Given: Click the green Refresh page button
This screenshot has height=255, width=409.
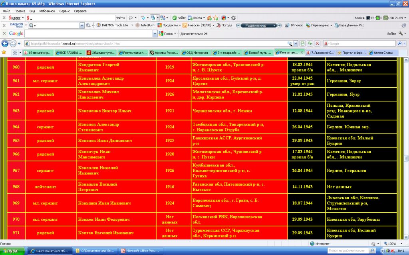Looking at the screenshot, I should tap(310, 43).
